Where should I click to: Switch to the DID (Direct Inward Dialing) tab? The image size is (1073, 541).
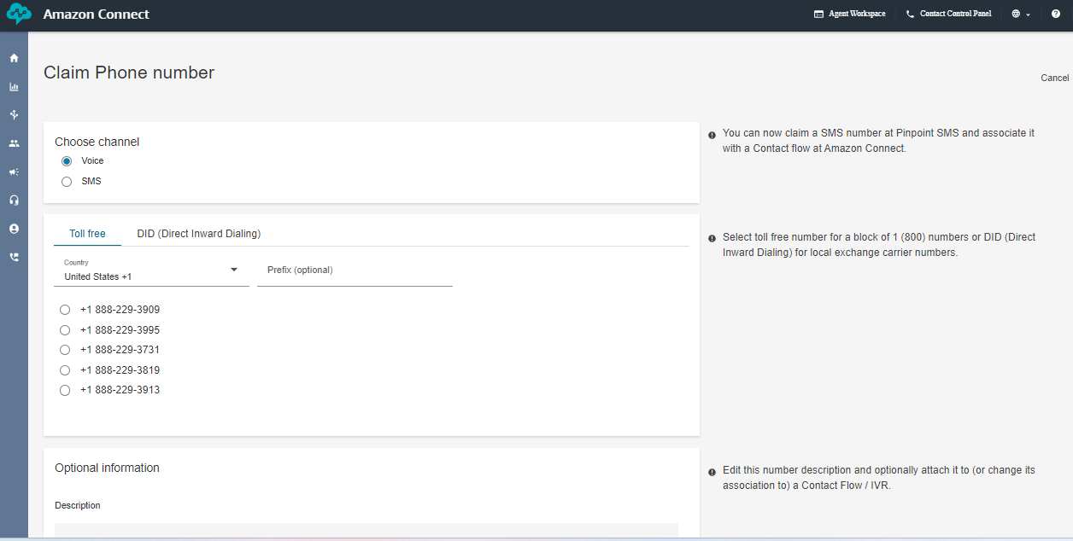(199, 233)
